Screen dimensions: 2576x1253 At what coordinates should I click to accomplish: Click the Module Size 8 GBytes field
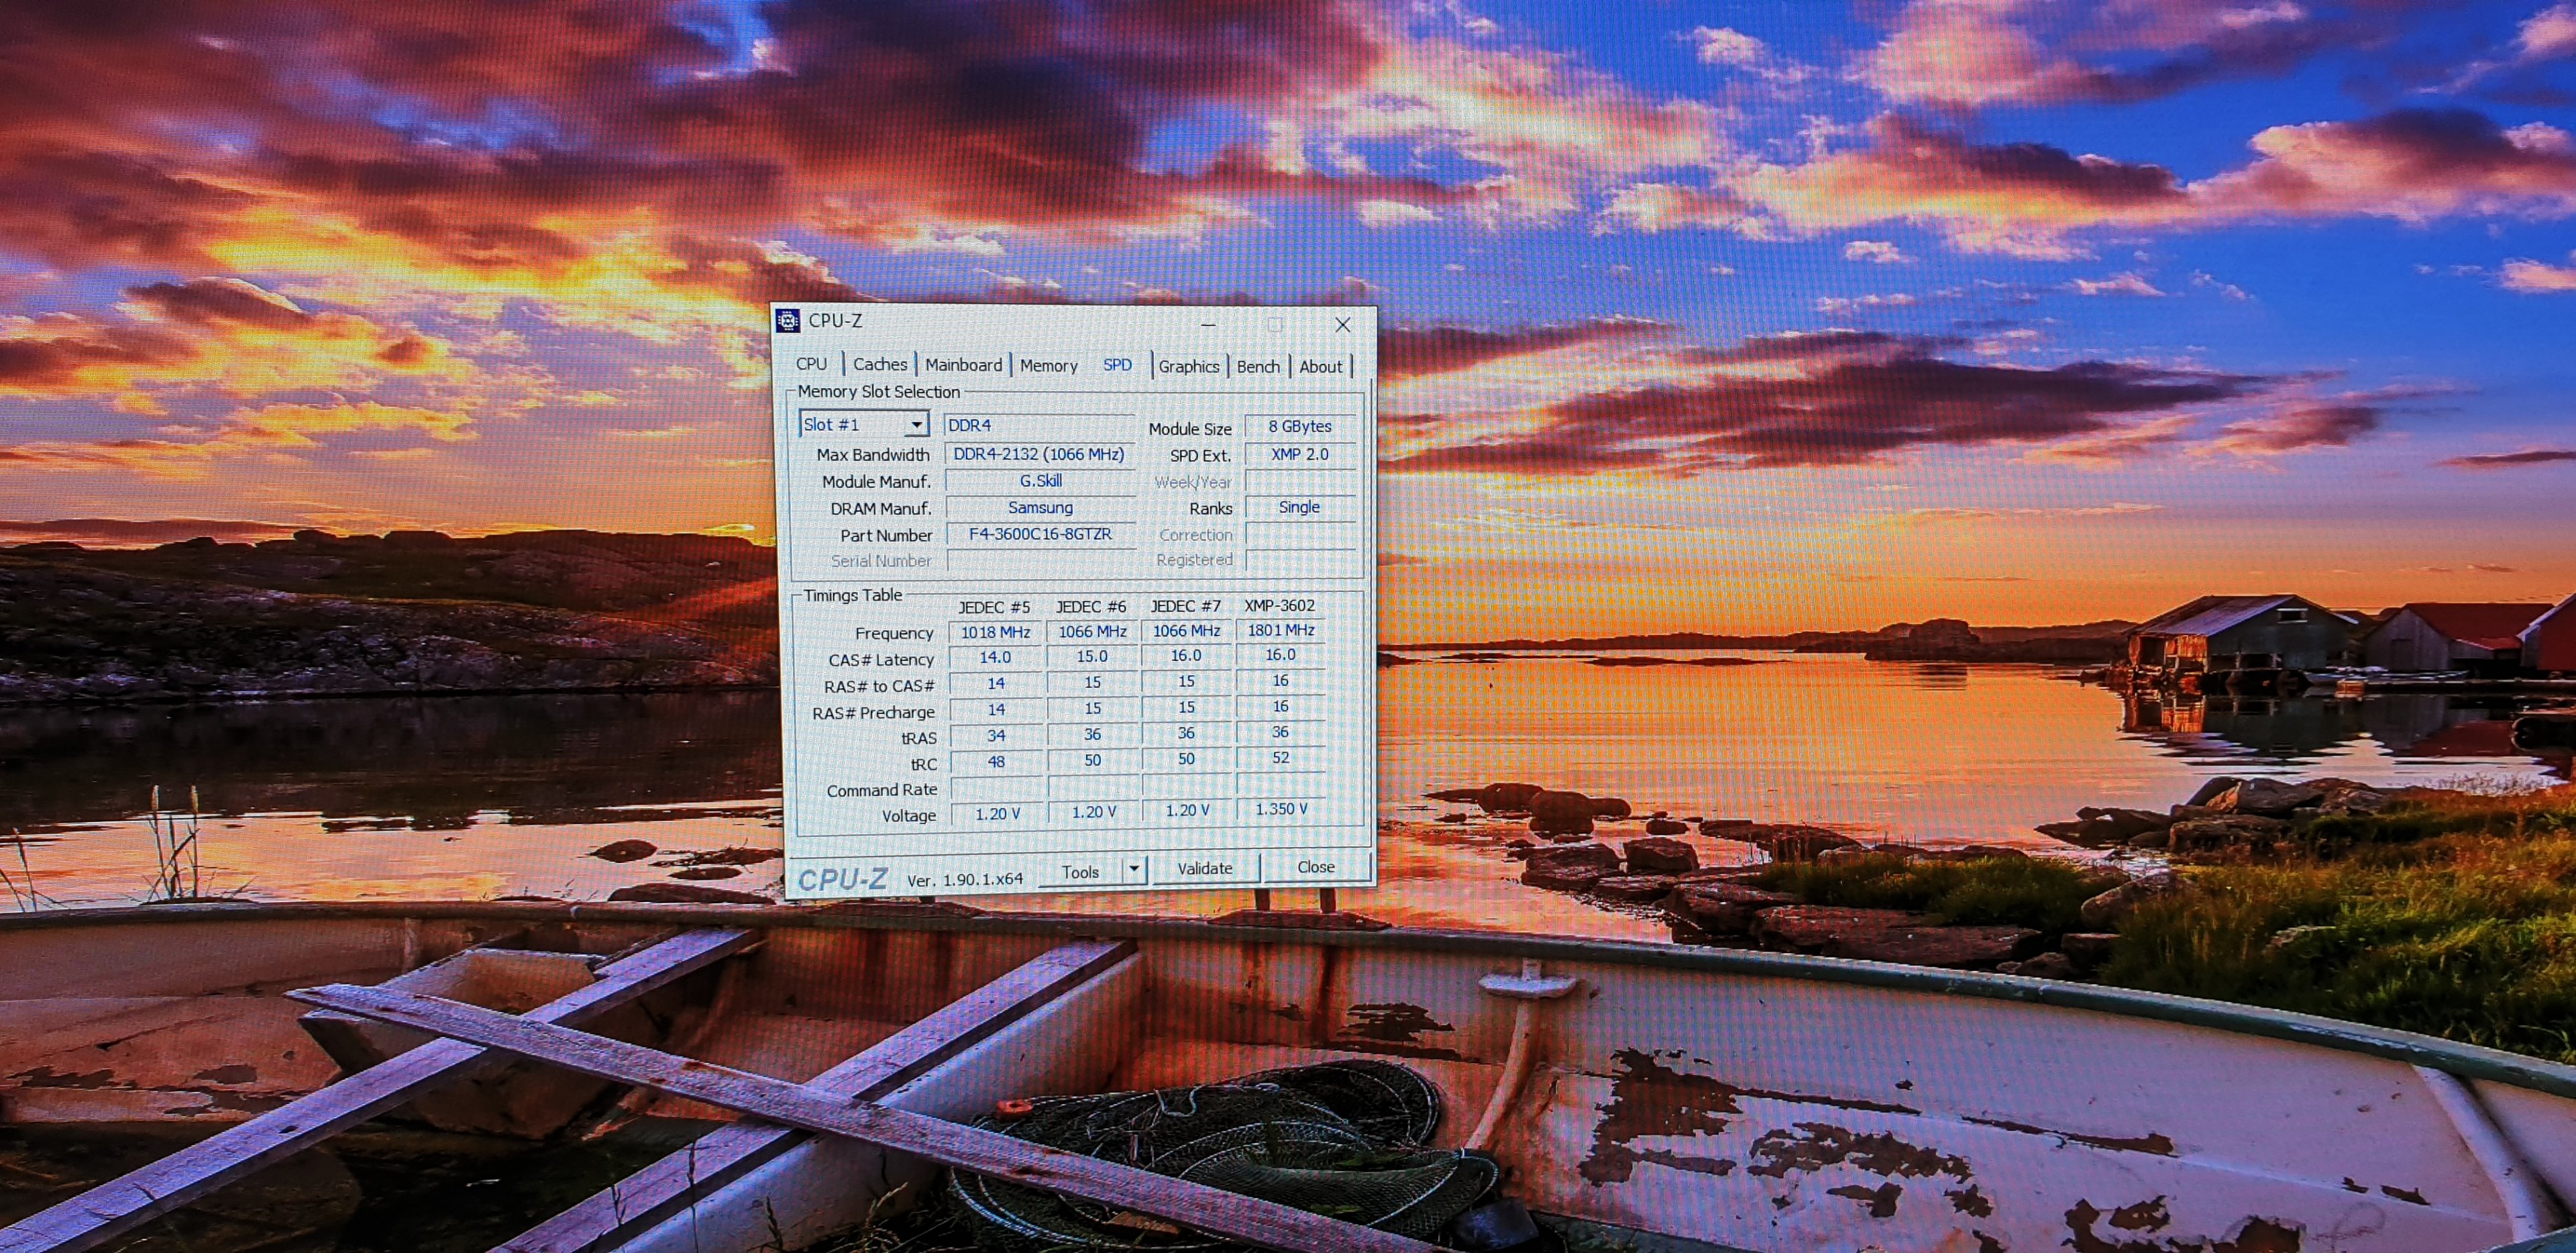[x=1299, y=426]
